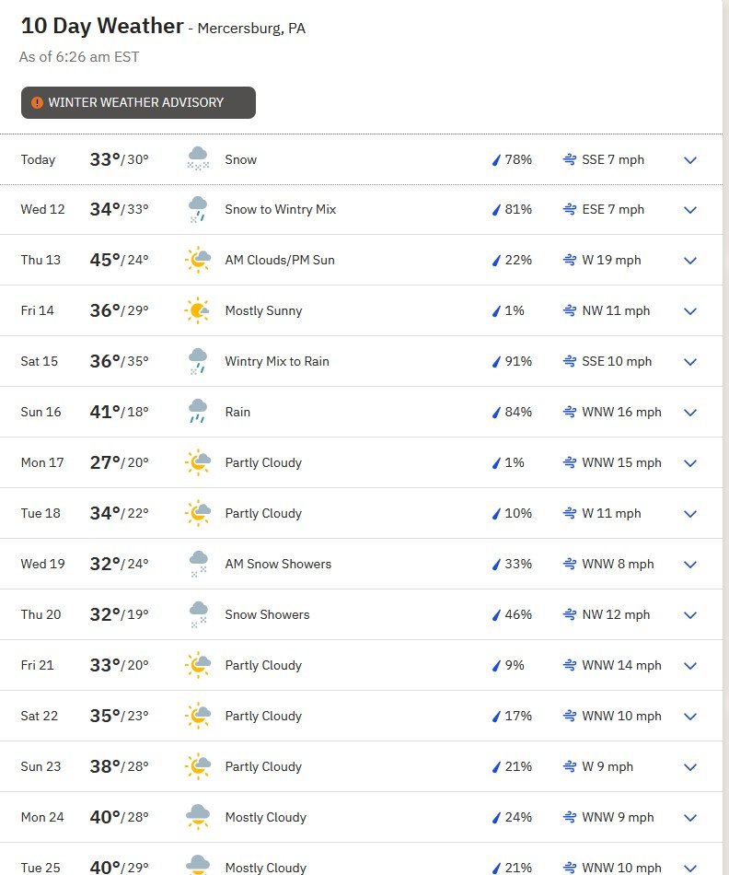This screenshot has width=729, height=875.
Task: Click the snow showers icon for Thu 20
Action: click(x=198, y=614)
